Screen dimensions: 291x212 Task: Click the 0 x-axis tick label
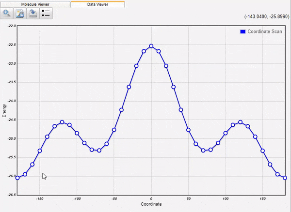pos(151,198)
